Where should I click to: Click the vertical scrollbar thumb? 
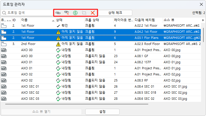pyautogui.click(x=203, y=35)
